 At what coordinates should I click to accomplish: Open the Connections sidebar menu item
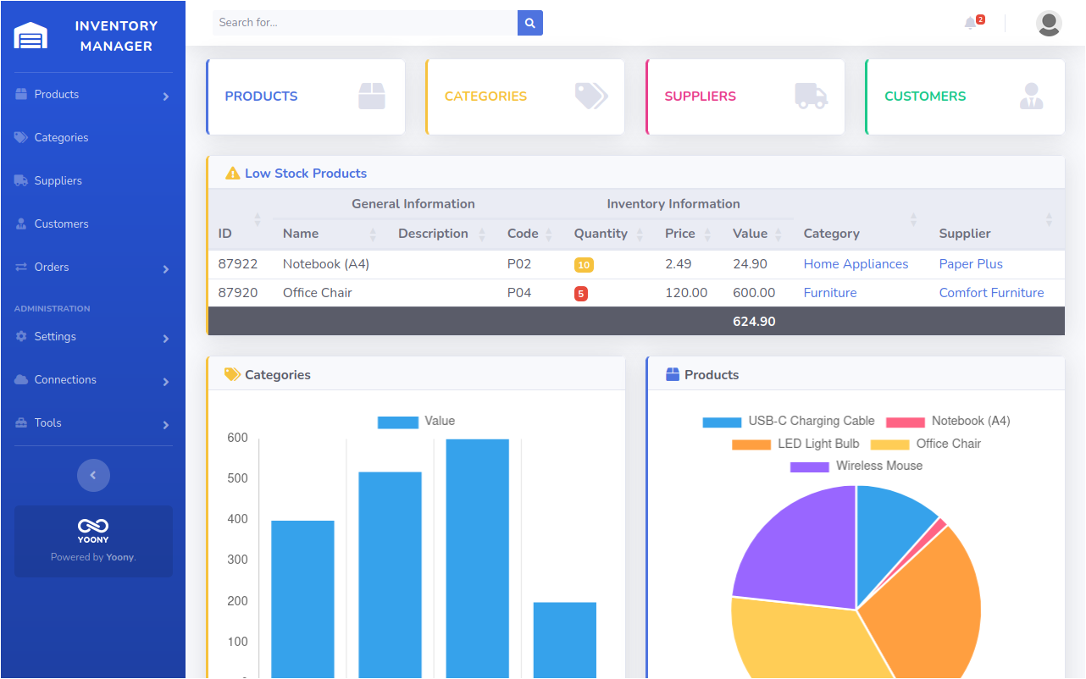93,379
